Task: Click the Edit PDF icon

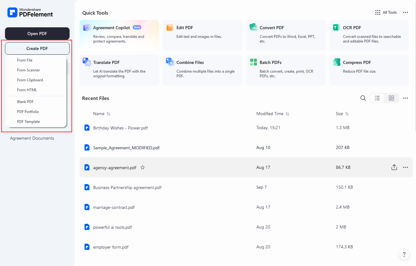Action: click(x=170, y=27)
